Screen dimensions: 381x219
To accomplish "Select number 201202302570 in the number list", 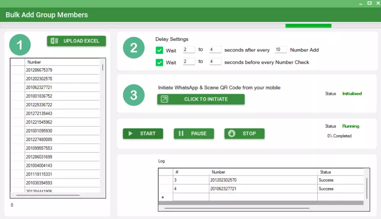I will click(62, 79).
